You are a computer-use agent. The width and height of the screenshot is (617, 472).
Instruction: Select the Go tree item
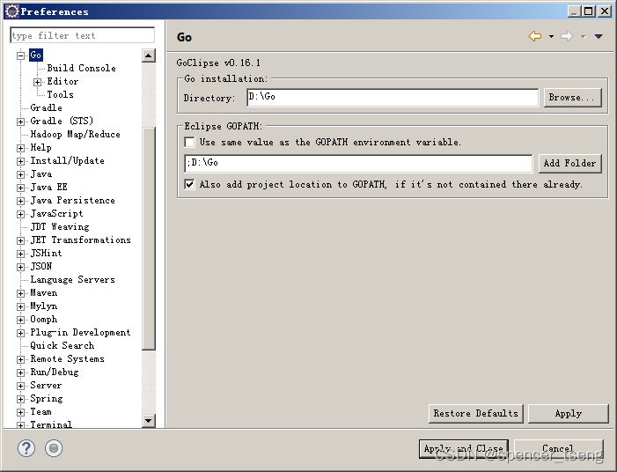pos(36,55)
